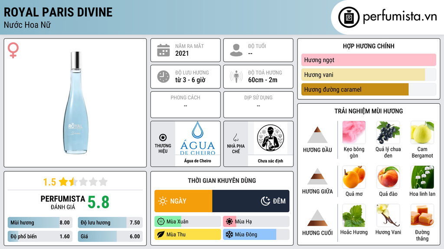This screenshot has height=249, width=444.
Task: Select the orange Ngày daytime segment
Action: (183, 201)
